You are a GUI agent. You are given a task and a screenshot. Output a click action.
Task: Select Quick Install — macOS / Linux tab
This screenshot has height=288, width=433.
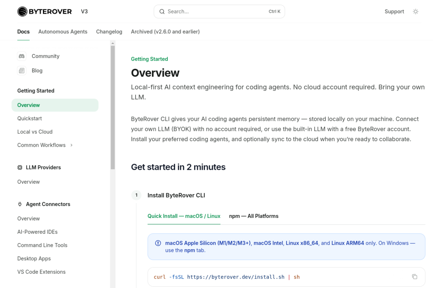tap(184, 216)
